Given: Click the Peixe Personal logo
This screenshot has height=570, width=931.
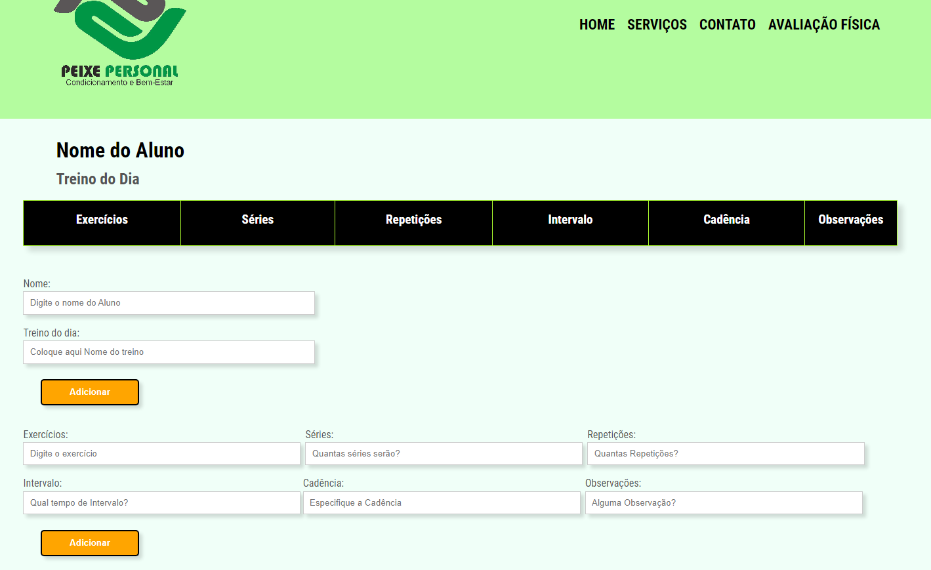Looking at the screenshot, I should tap(119, 43).
